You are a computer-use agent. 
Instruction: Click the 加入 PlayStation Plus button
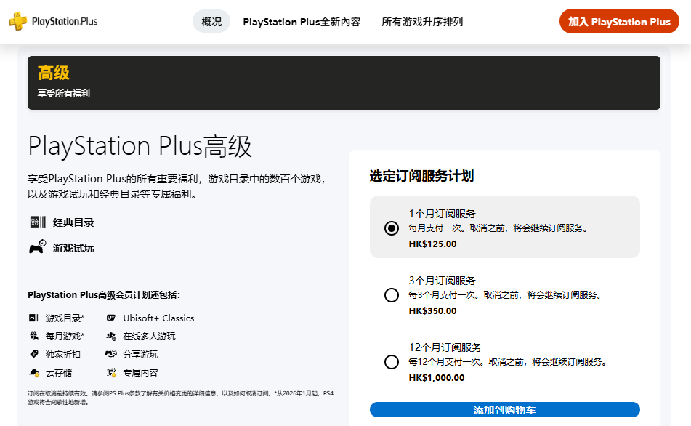[x=619, y=22]
